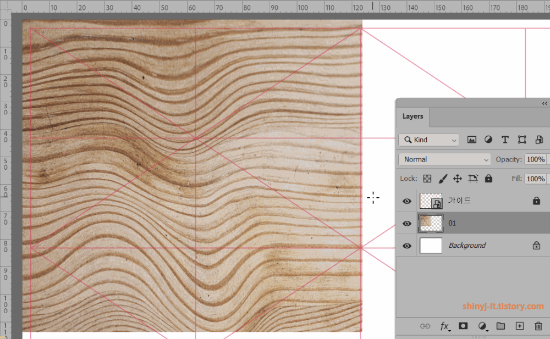
Task: Lock position move icon
Action: [458, 179]
